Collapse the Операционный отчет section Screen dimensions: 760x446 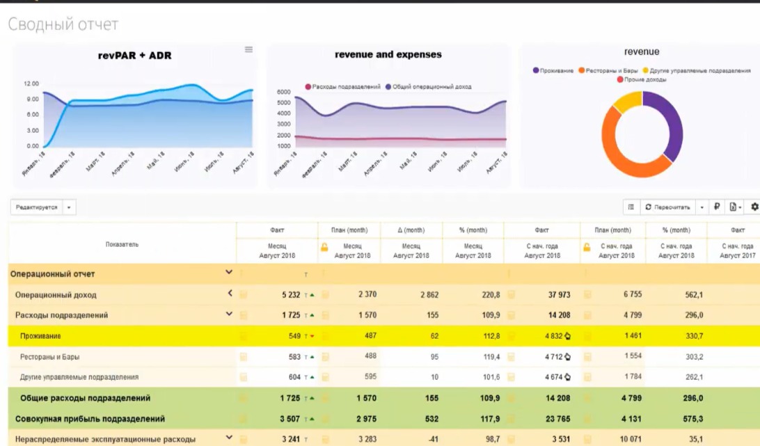(229, 273)
